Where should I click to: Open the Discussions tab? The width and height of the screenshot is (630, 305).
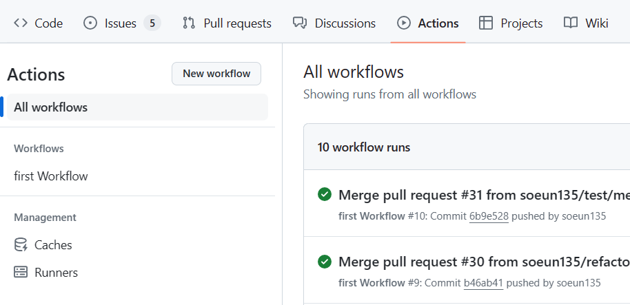point(334,23)
